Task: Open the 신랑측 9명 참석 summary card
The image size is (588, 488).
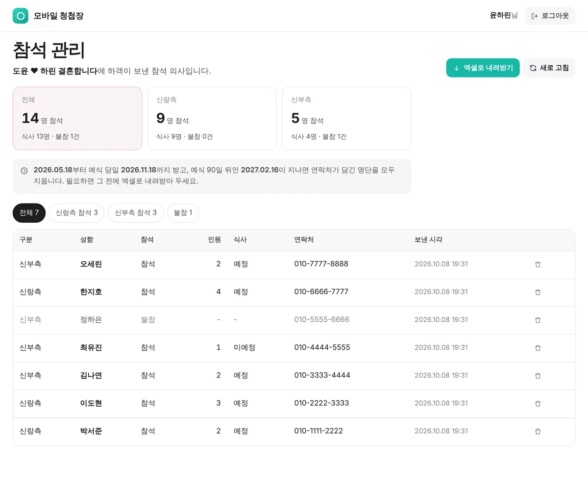Action: (212, 118)
